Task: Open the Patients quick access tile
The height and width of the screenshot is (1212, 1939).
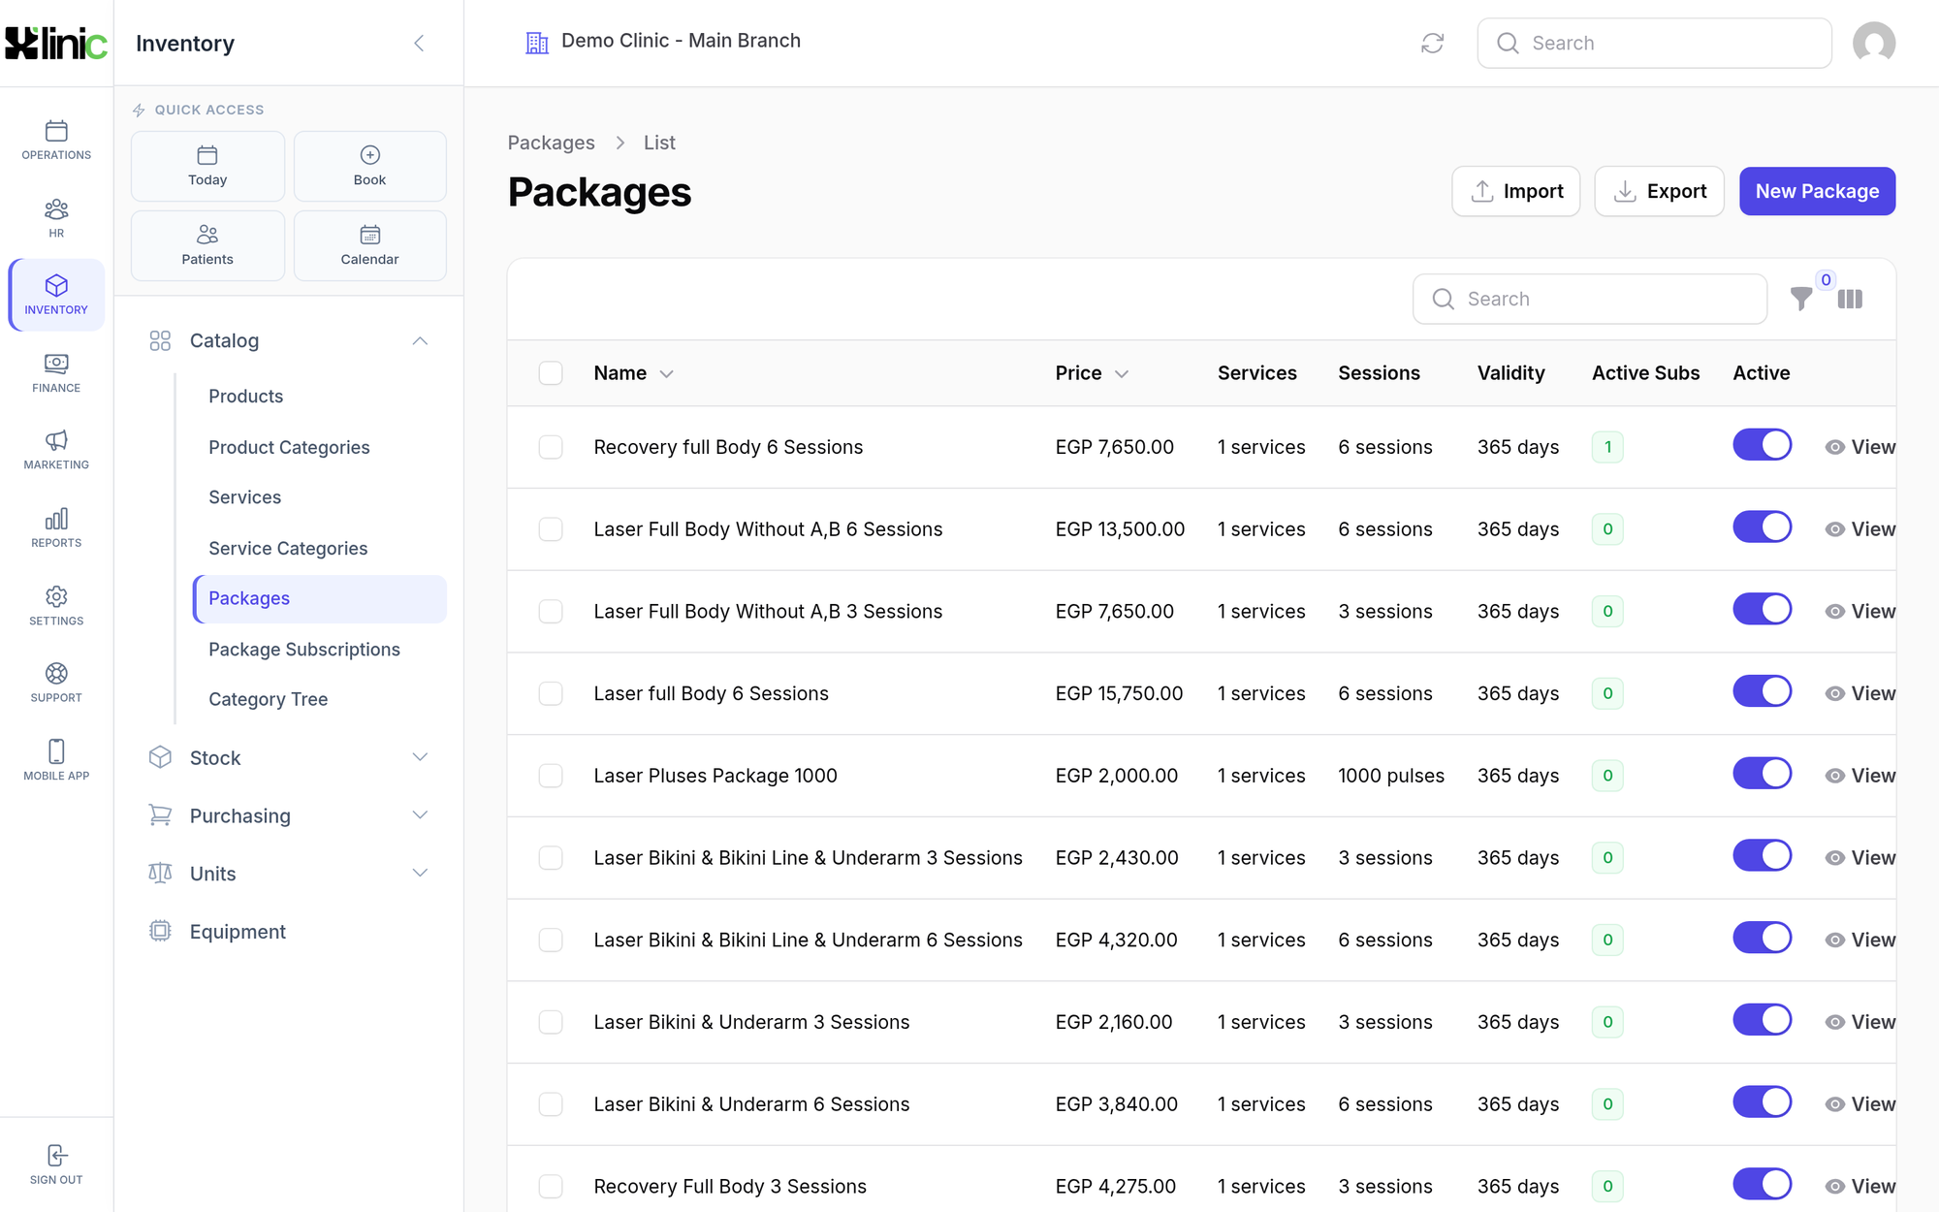Action: point(207,245)
